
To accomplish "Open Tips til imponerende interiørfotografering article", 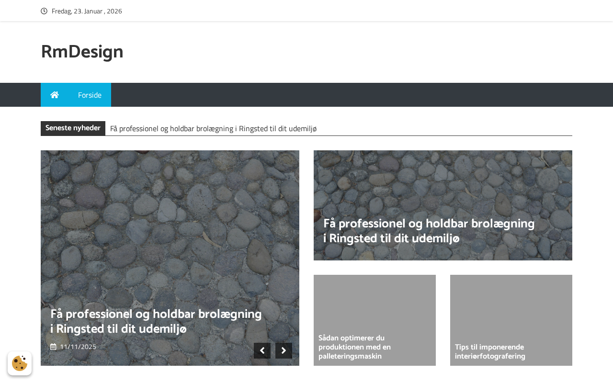I will coord(490,352).
